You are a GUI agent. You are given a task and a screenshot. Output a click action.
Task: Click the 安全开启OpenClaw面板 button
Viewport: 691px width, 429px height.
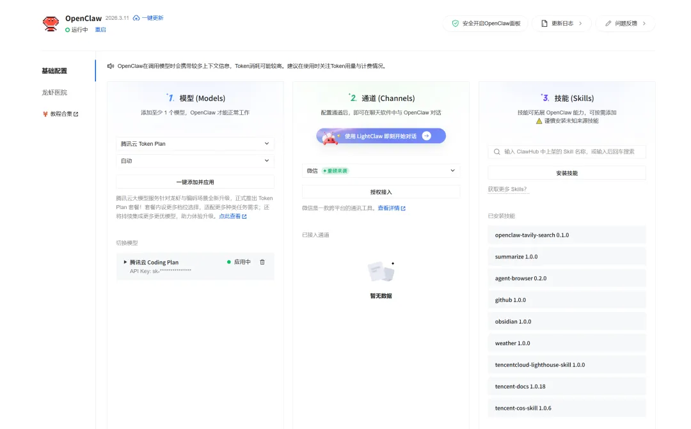485,24
